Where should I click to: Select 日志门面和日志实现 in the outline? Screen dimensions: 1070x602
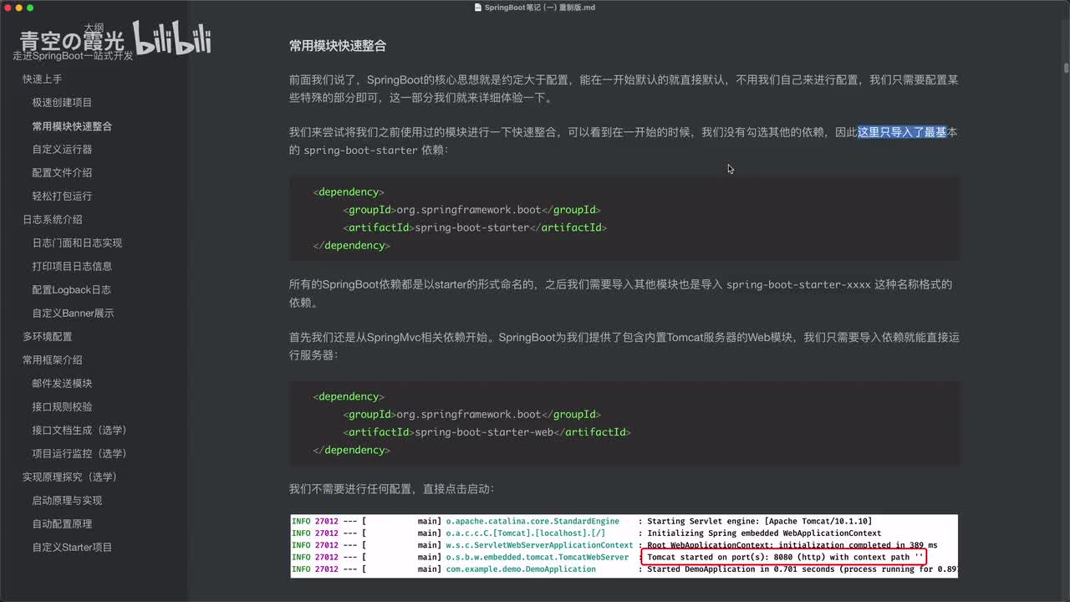point(78,243)
